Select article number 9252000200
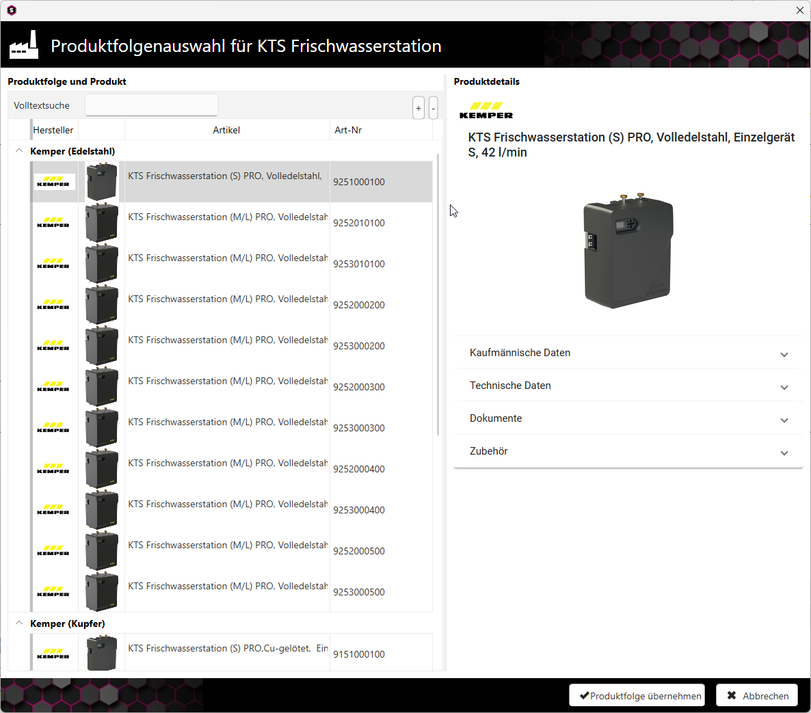The width and height of the screenshot is (811, 713). [359, 305]
